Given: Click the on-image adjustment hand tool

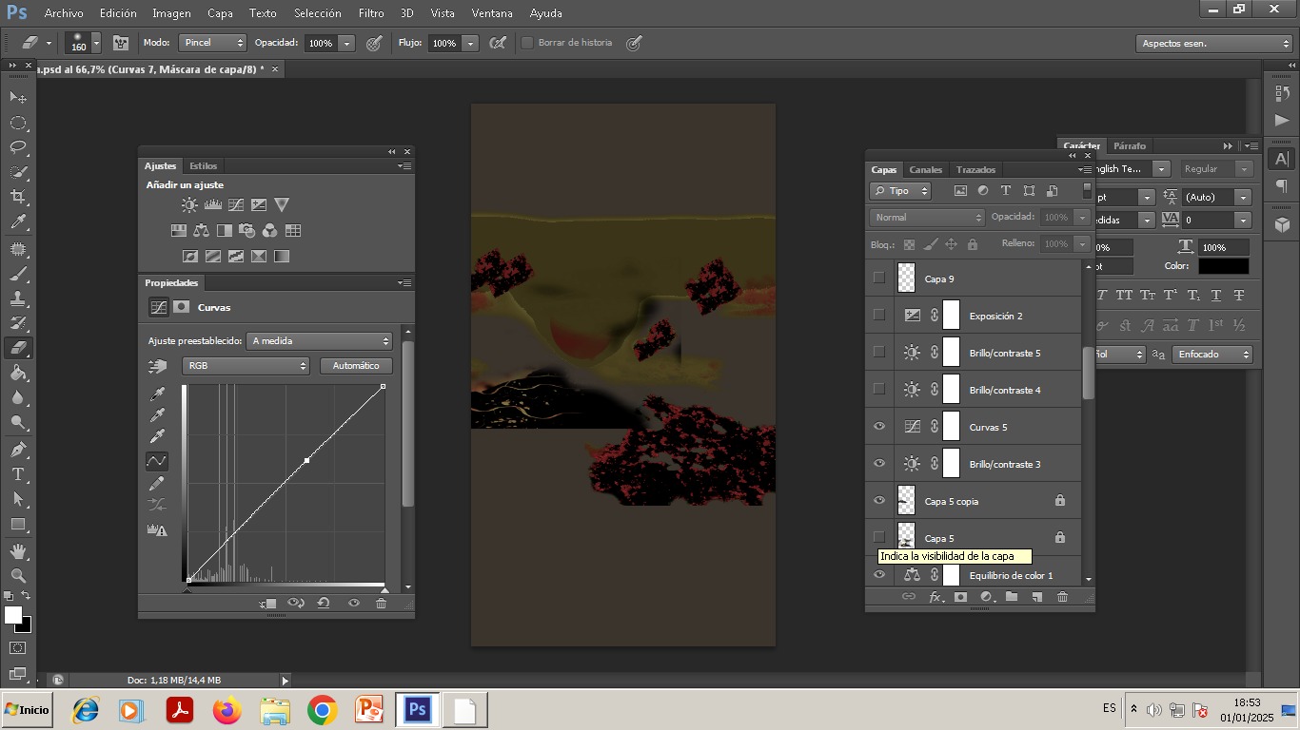Looking at the screenshot, I should coord(157,366).
